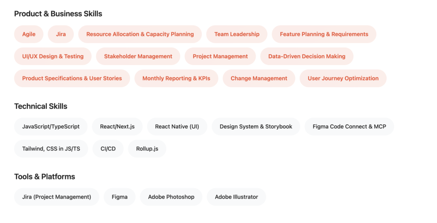Click Product Specifications & User Stories tag

(72, 79)
